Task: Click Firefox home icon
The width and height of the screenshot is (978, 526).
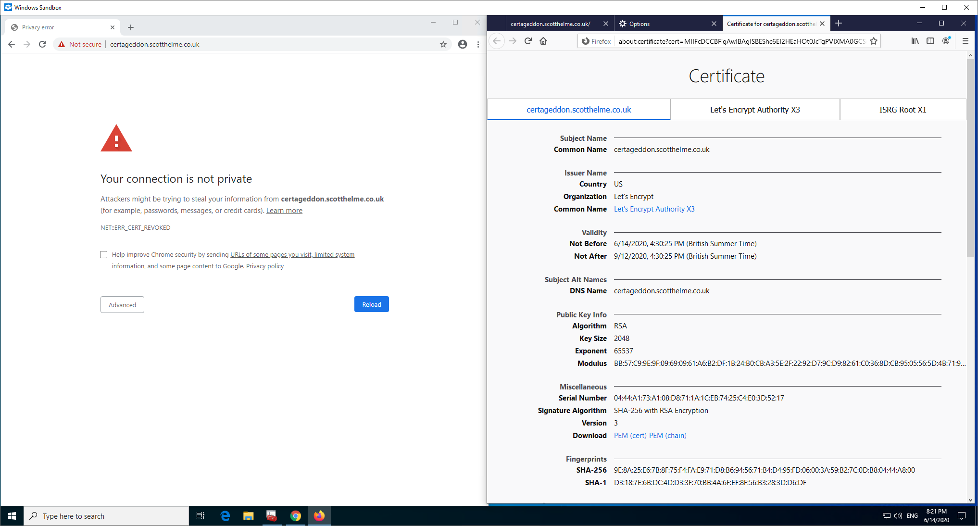Action: [543, 41]
